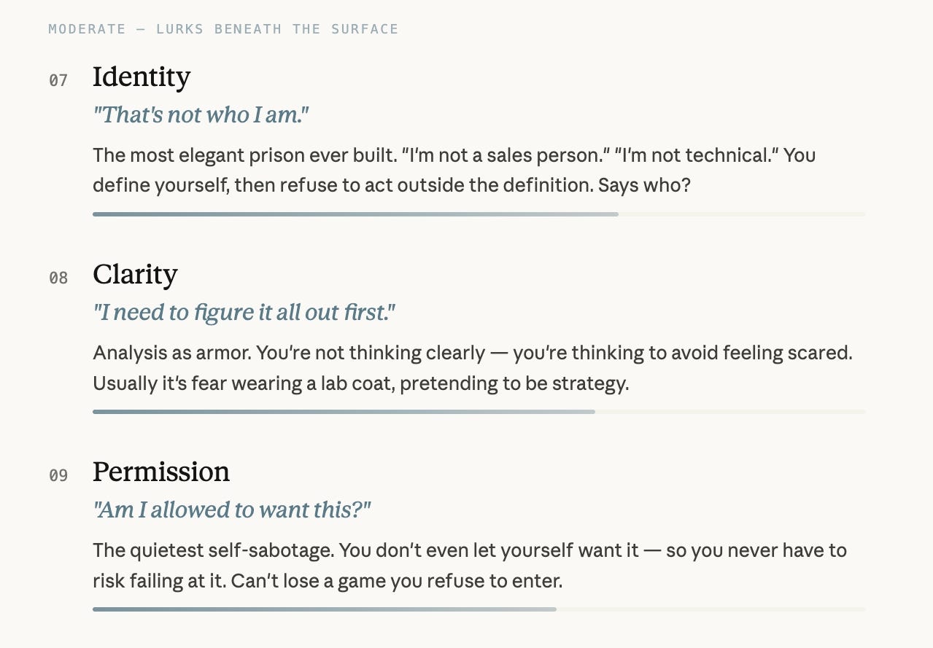Viewport: 933px width, 648px height.
Task: Click the "most elegant prison" description paragraph
Action: (454, 170)
